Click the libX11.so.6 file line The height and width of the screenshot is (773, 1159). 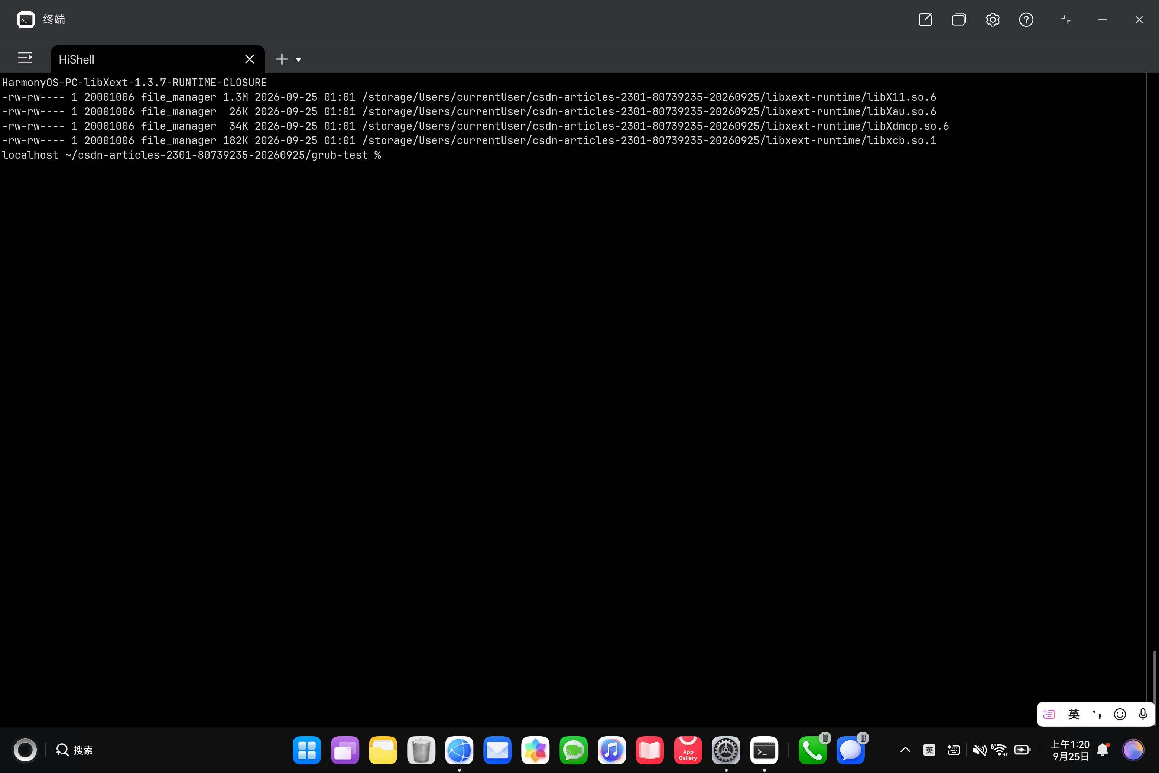[x=469, y=97]
